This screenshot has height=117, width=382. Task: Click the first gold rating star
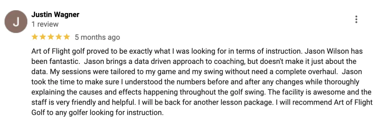(x=35, y=37)
